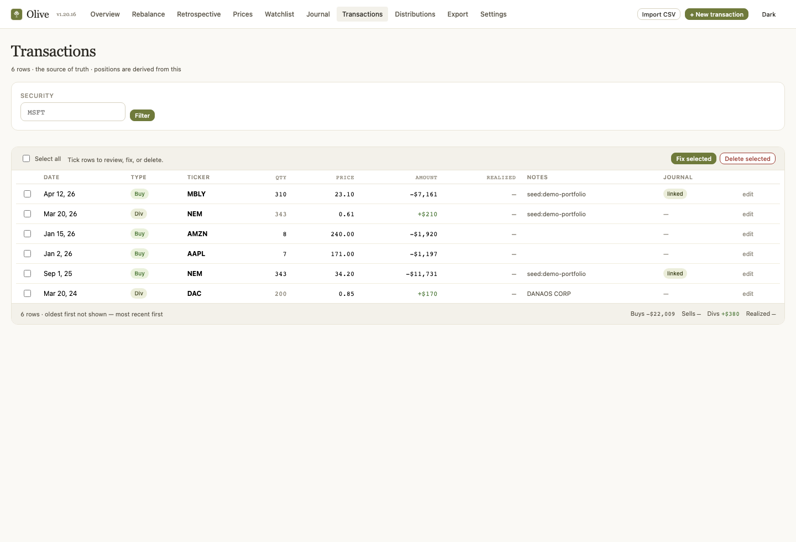
Task: Open the Retrospective tab
Action: (x=198, y=14)
